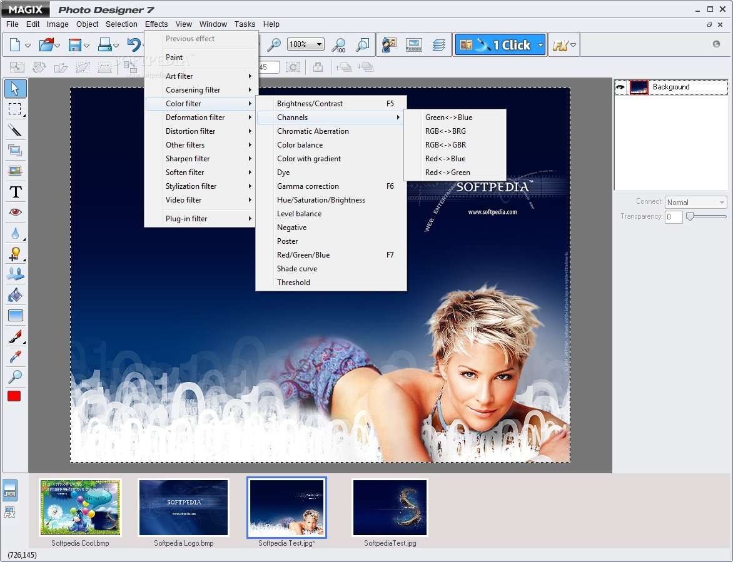
Task: Click the zoom in magnifier icon
Action: (x=274, y=45)
